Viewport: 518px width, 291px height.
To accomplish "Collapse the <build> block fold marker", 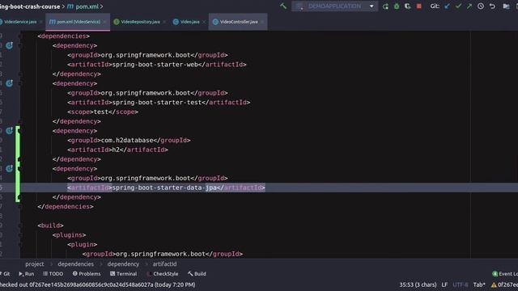I will click(20, 226).
